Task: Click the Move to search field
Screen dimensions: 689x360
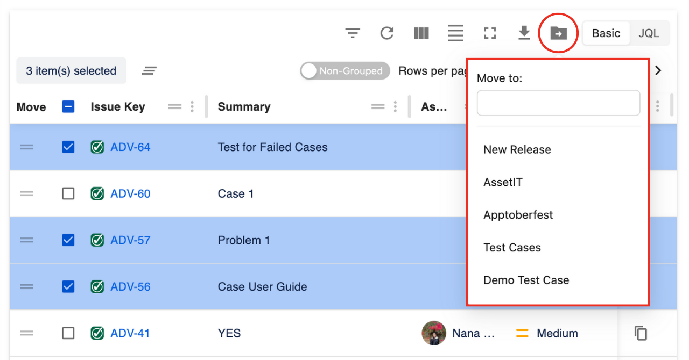Action: point(558,103)
